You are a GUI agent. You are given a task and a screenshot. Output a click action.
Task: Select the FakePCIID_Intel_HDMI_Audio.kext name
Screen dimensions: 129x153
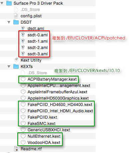tap(60, 111)
